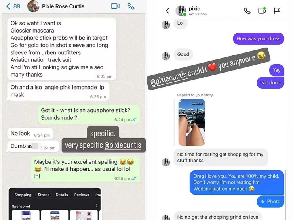Tap @pixiecurtis in the very specific sticker
293x220 pixels.
click(123, 145)
